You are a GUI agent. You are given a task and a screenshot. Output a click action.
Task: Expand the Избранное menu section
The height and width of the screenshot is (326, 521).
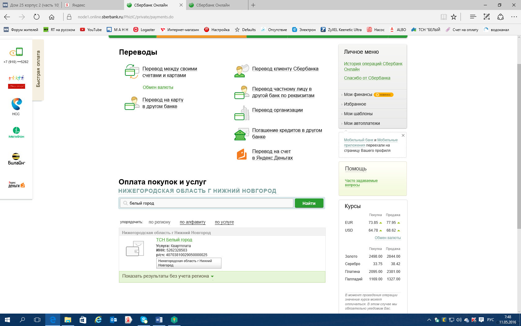[x=355, y=104]
